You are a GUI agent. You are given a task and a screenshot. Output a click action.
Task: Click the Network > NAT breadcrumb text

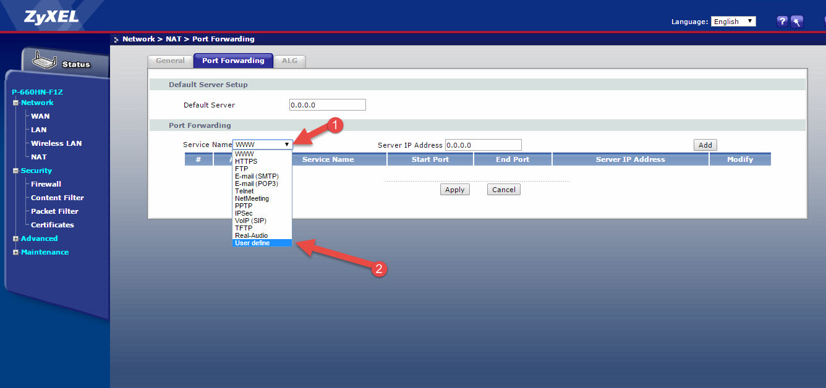click(x=151, y=39)
